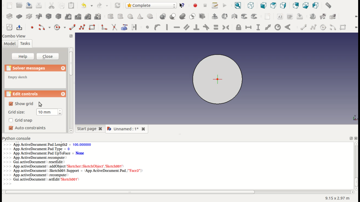360x202 pixels.
Task: Click the Paste clipboard icon
Action: (71, 5)
